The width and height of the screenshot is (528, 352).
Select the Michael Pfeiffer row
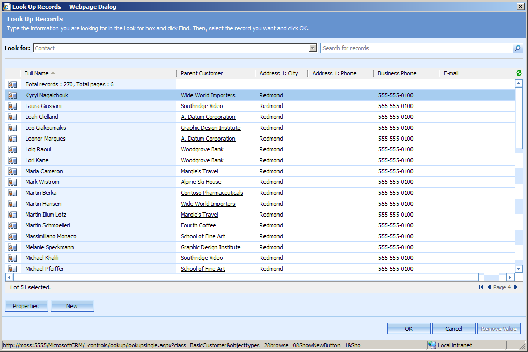[260, 269]
